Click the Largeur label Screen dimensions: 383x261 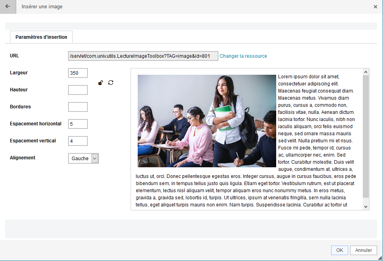19,73
